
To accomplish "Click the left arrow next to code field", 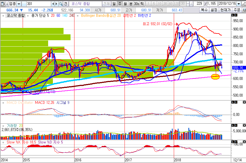I will click(x=53, y=4).
